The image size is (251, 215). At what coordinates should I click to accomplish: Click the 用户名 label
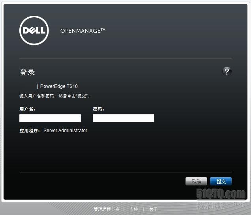[27, 109]
